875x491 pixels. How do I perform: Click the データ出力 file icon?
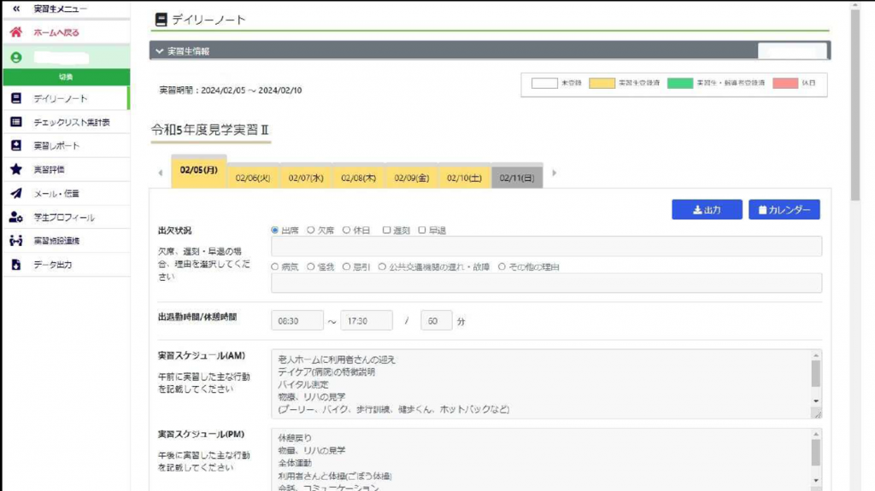[x=16, y=265]
